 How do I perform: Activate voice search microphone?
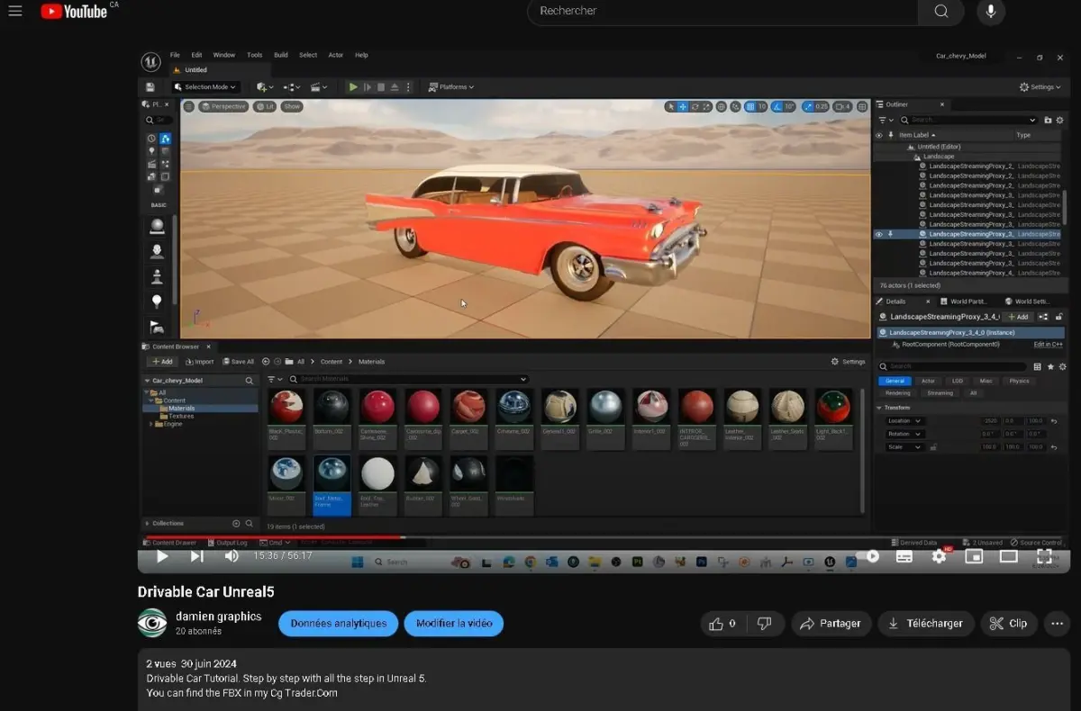click(x=991, y=11)
